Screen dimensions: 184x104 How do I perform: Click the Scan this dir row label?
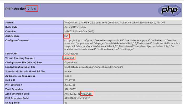point(25,71)
